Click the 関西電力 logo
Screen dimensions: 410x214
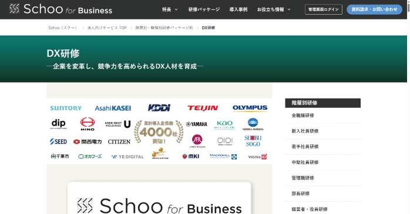pos(88,142)
